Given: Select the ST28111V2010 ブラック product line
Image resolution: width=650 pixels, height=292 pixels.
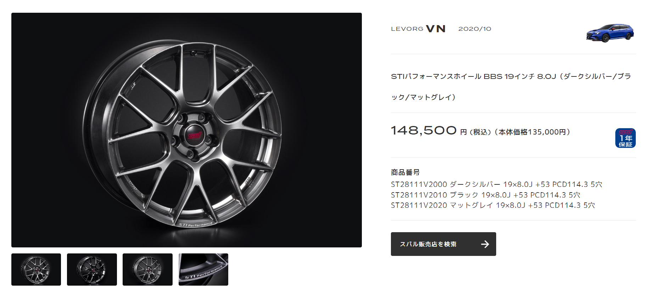Looking at the screenshot, I should point(486,195).
